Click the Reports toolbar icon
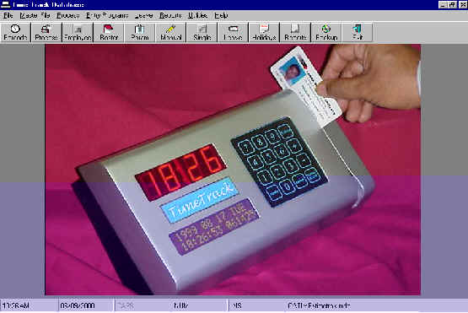The height and width of the screenshot is (313, 468). [x=295, y=32]
